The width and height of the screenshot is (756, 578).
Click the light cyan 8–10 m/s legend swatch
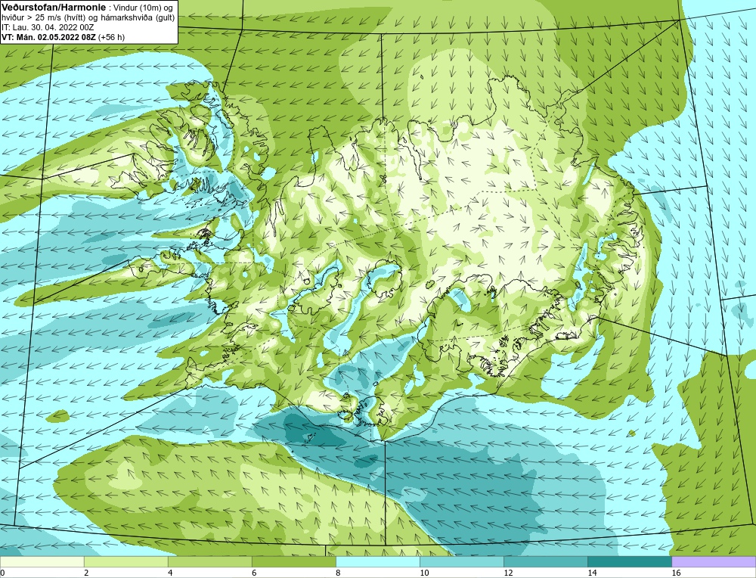377,561
